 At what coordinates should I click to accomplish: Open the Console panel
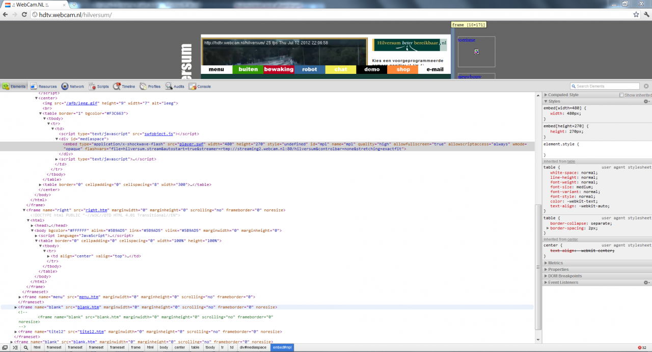pos(200,87)
